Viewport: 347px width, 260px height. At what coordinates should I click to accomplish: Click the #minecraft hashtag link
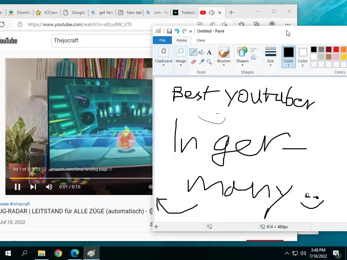20,204
